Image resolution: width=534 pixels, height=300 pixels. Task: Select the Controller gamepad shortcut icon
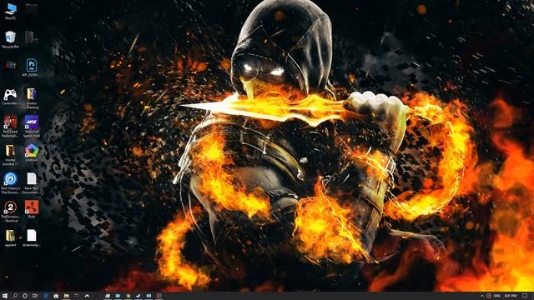click(11, 97)
